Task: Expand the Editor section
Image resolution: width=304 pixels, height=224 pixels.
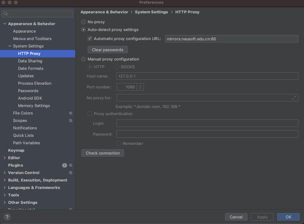Action: coord(5,158)
